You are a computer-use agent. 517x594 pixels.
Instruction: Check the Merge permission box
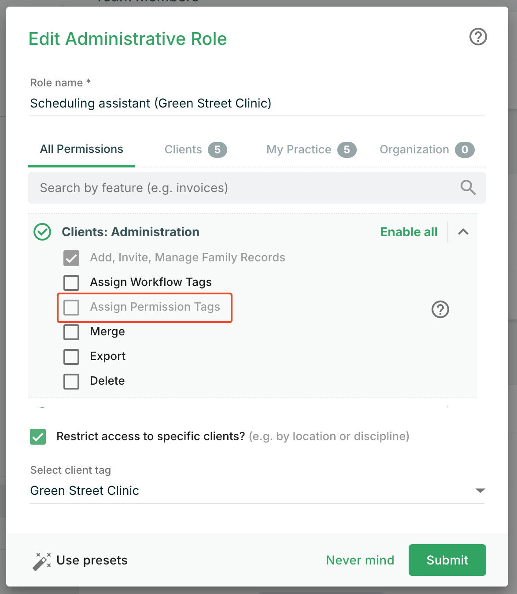point(71,332)
